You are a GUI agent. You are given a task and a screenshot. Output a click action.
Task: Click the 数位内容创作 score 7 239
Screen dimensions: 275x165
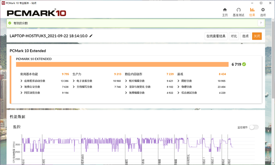[x=170, y=74]
